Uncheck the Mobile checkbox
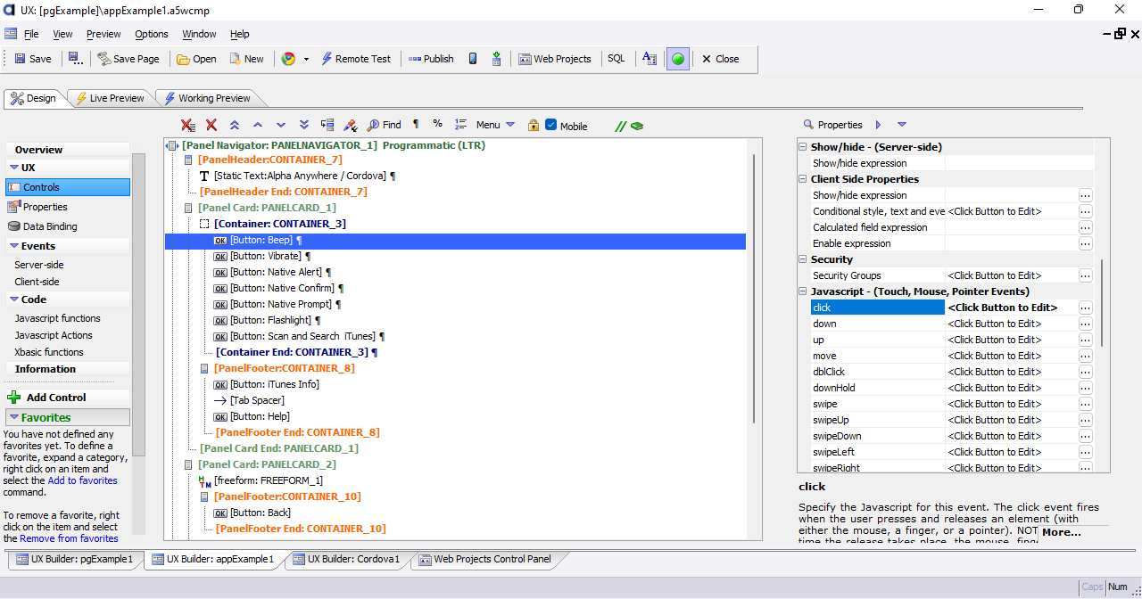Viewport: 1142px width, 599px height. coord(551,125)
